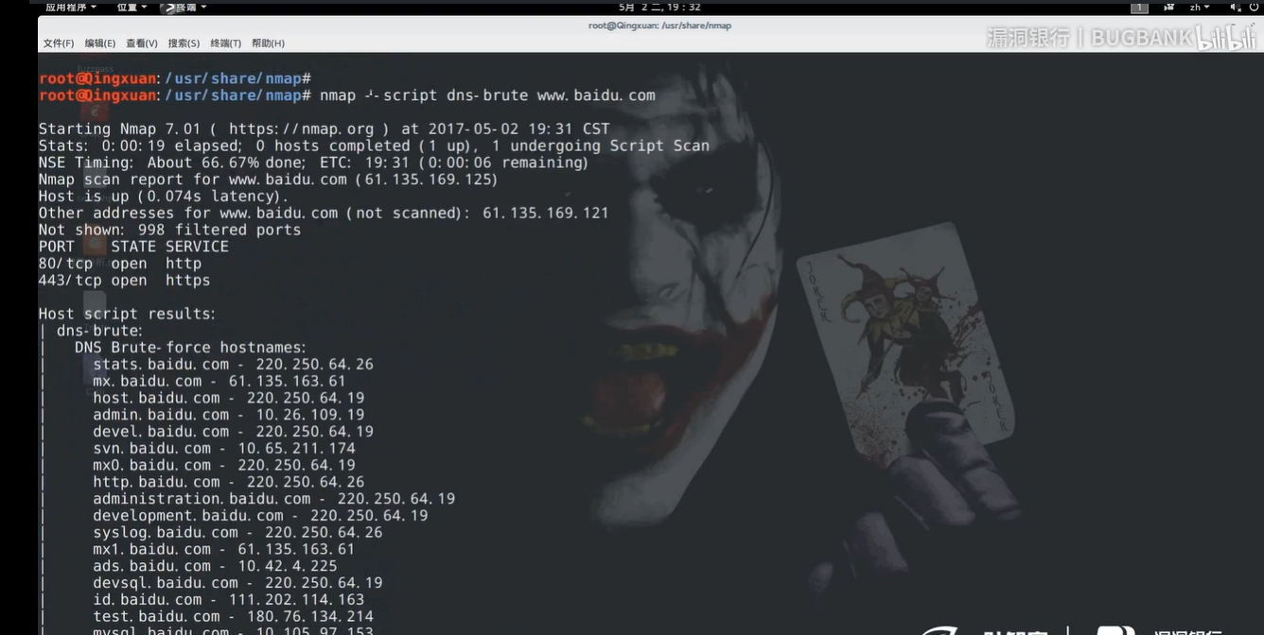This screenshot has width=1264, height=635.
Task: Click the admin.baidu.com result line
Action: coord(228,415)
